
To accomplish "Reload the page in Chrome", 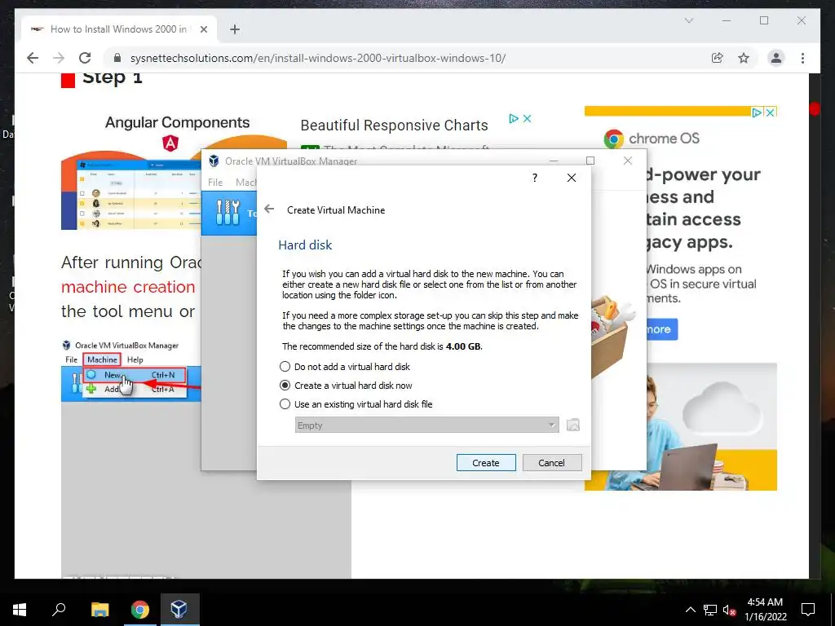I will [85, 58].
